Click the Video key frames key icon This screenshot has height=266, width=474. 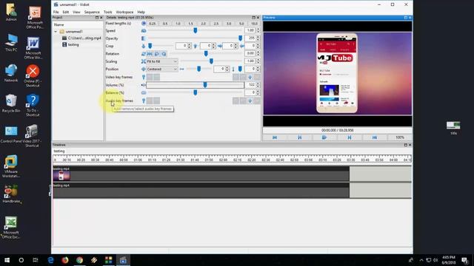144,77
